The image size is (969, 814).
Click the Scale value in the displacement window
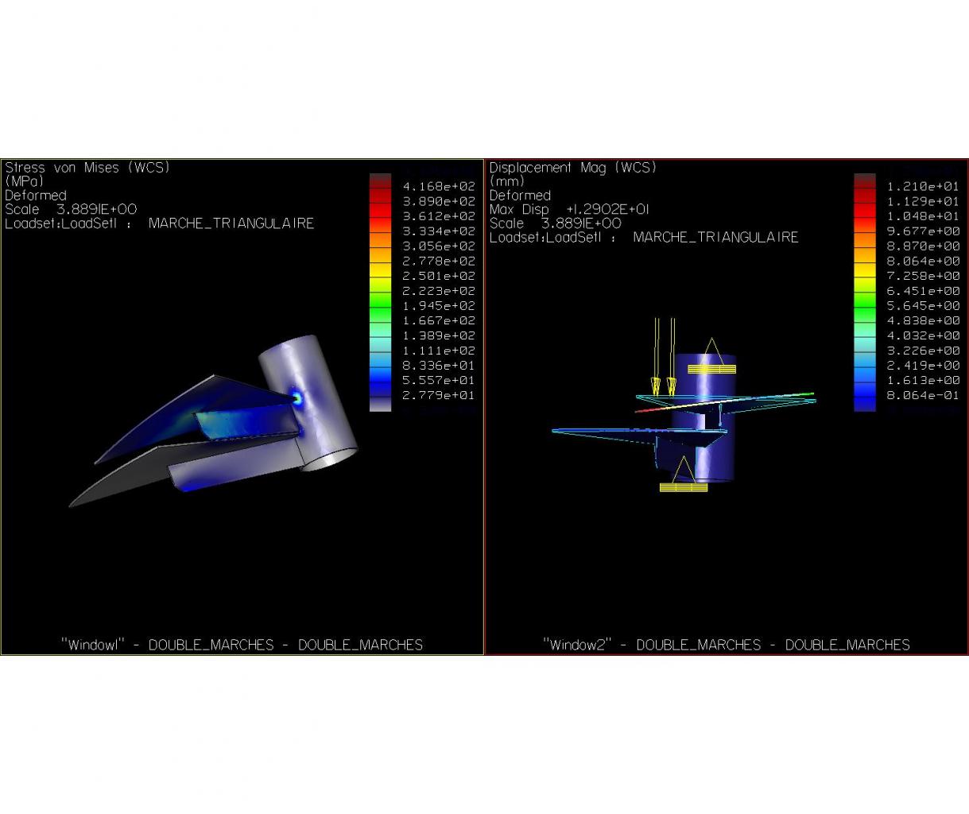pyautogui.click(x=581, y=223)
